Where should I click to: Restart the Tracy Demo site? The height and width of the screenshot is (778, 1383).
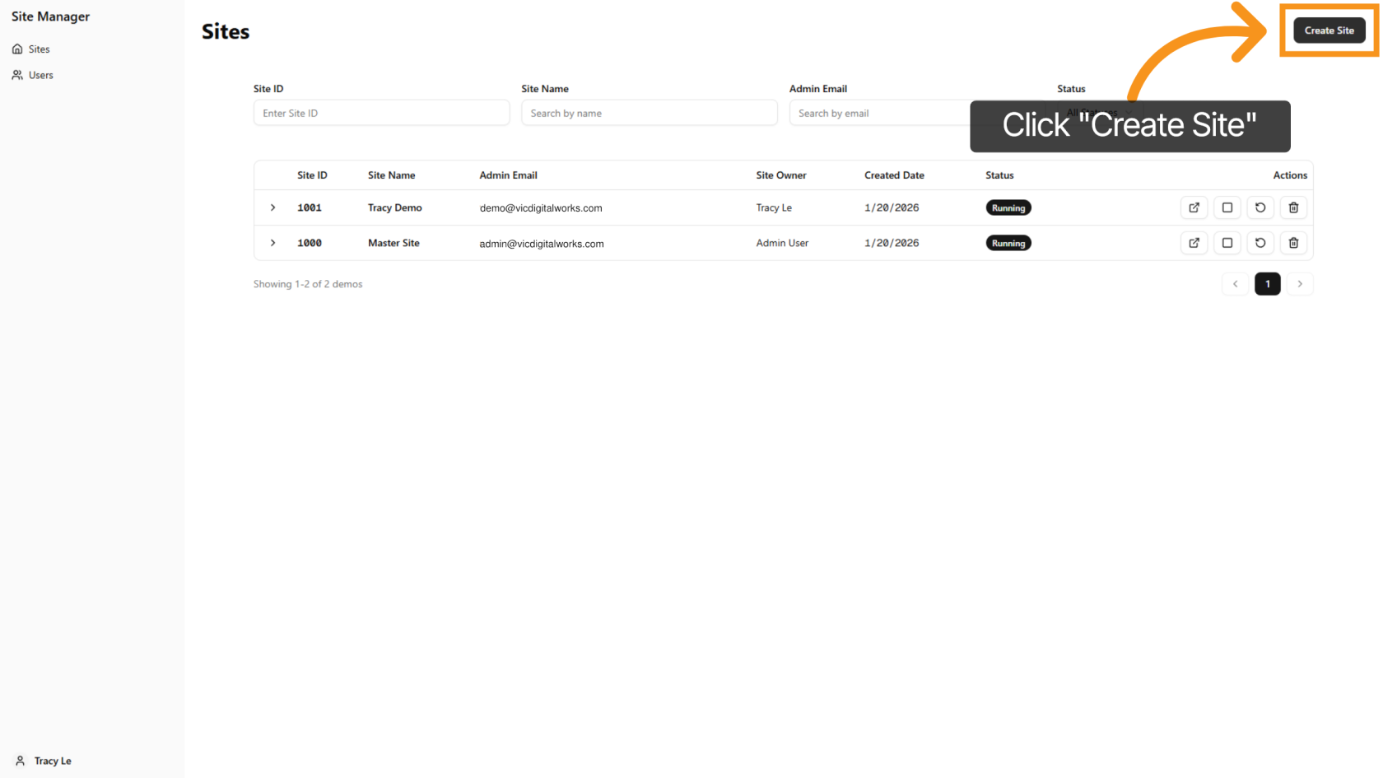[x=1260, y=207]
